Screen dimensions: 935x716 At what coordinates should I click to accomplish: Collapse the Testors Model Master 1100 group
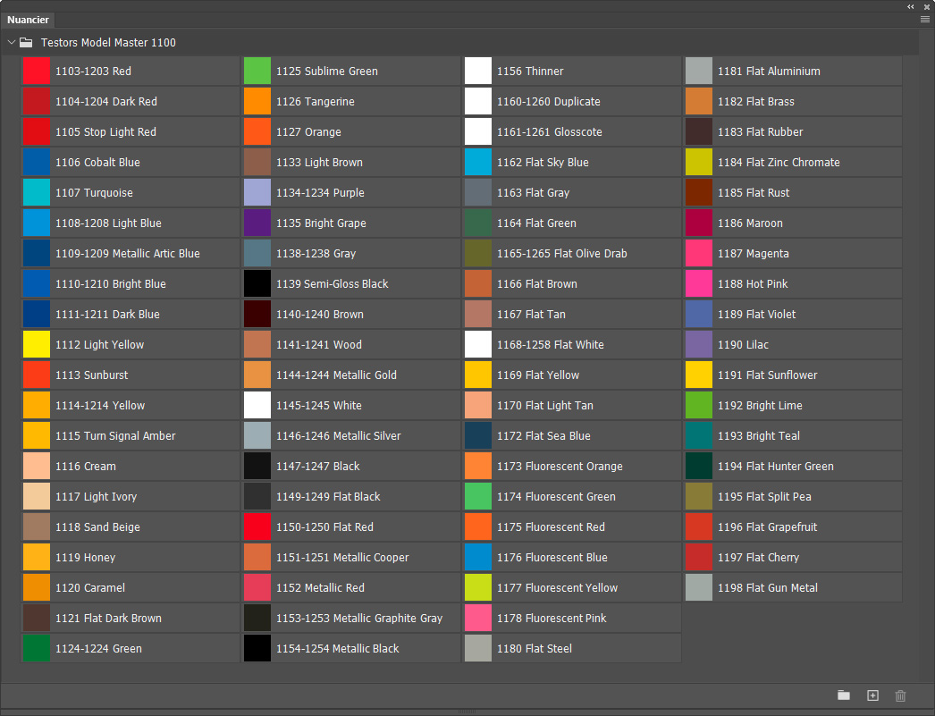[x=12, y=42]
